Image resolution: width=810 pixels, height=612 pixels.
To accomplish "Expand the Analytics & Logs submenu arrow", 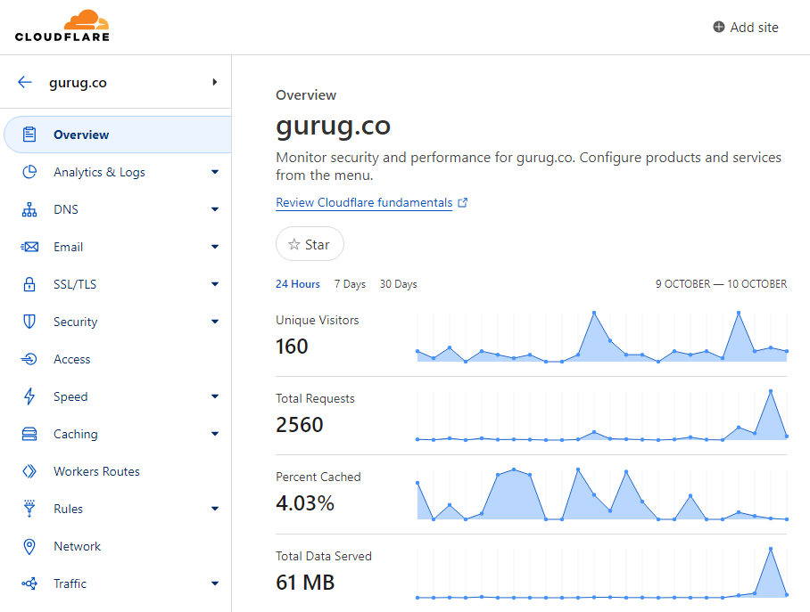I will 215,172.
